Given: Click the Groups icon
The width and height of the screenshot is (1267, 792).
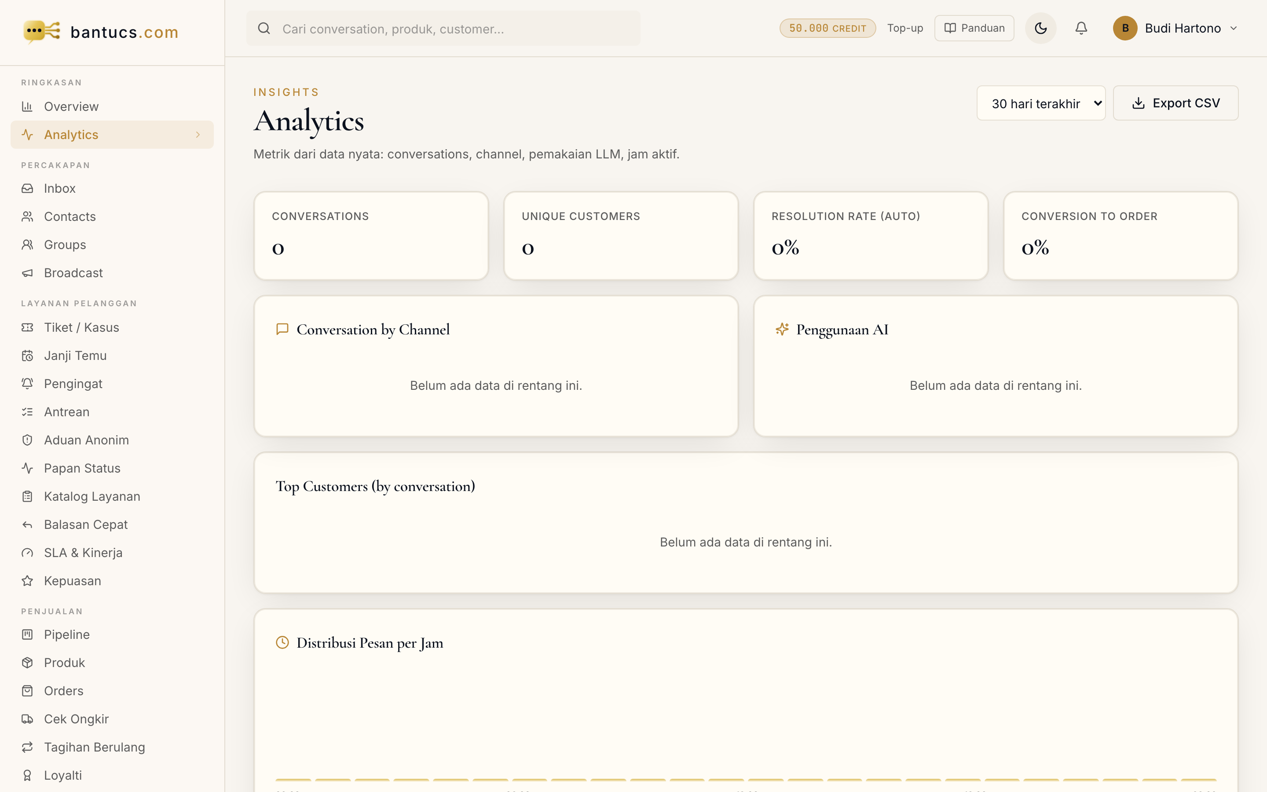Looking at the screenshot, I should 27,245.
